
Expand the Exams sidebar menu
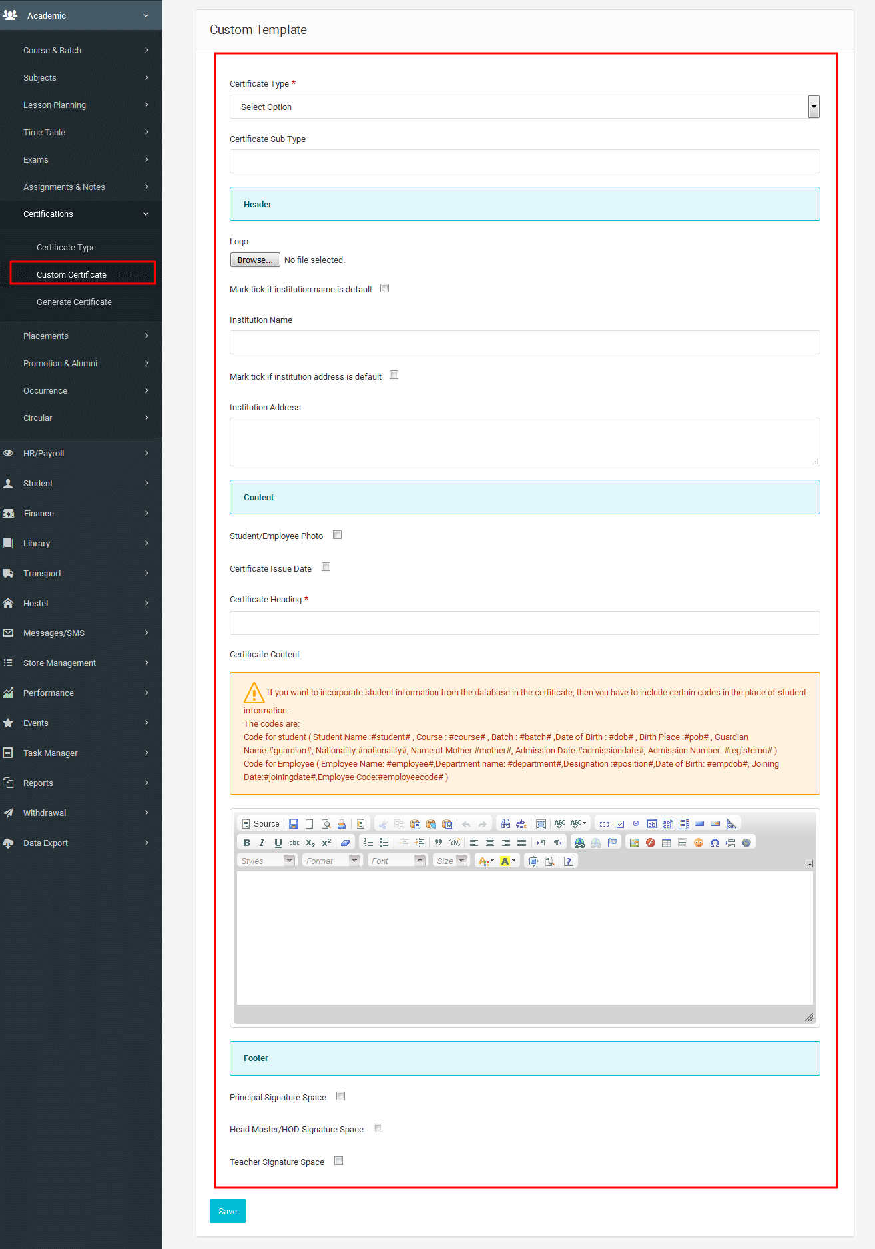pos(81,159)
